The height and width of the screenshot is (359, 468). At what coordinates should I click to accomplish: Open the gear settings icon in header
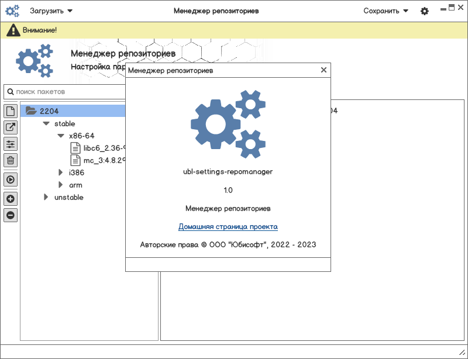(425, 11)
